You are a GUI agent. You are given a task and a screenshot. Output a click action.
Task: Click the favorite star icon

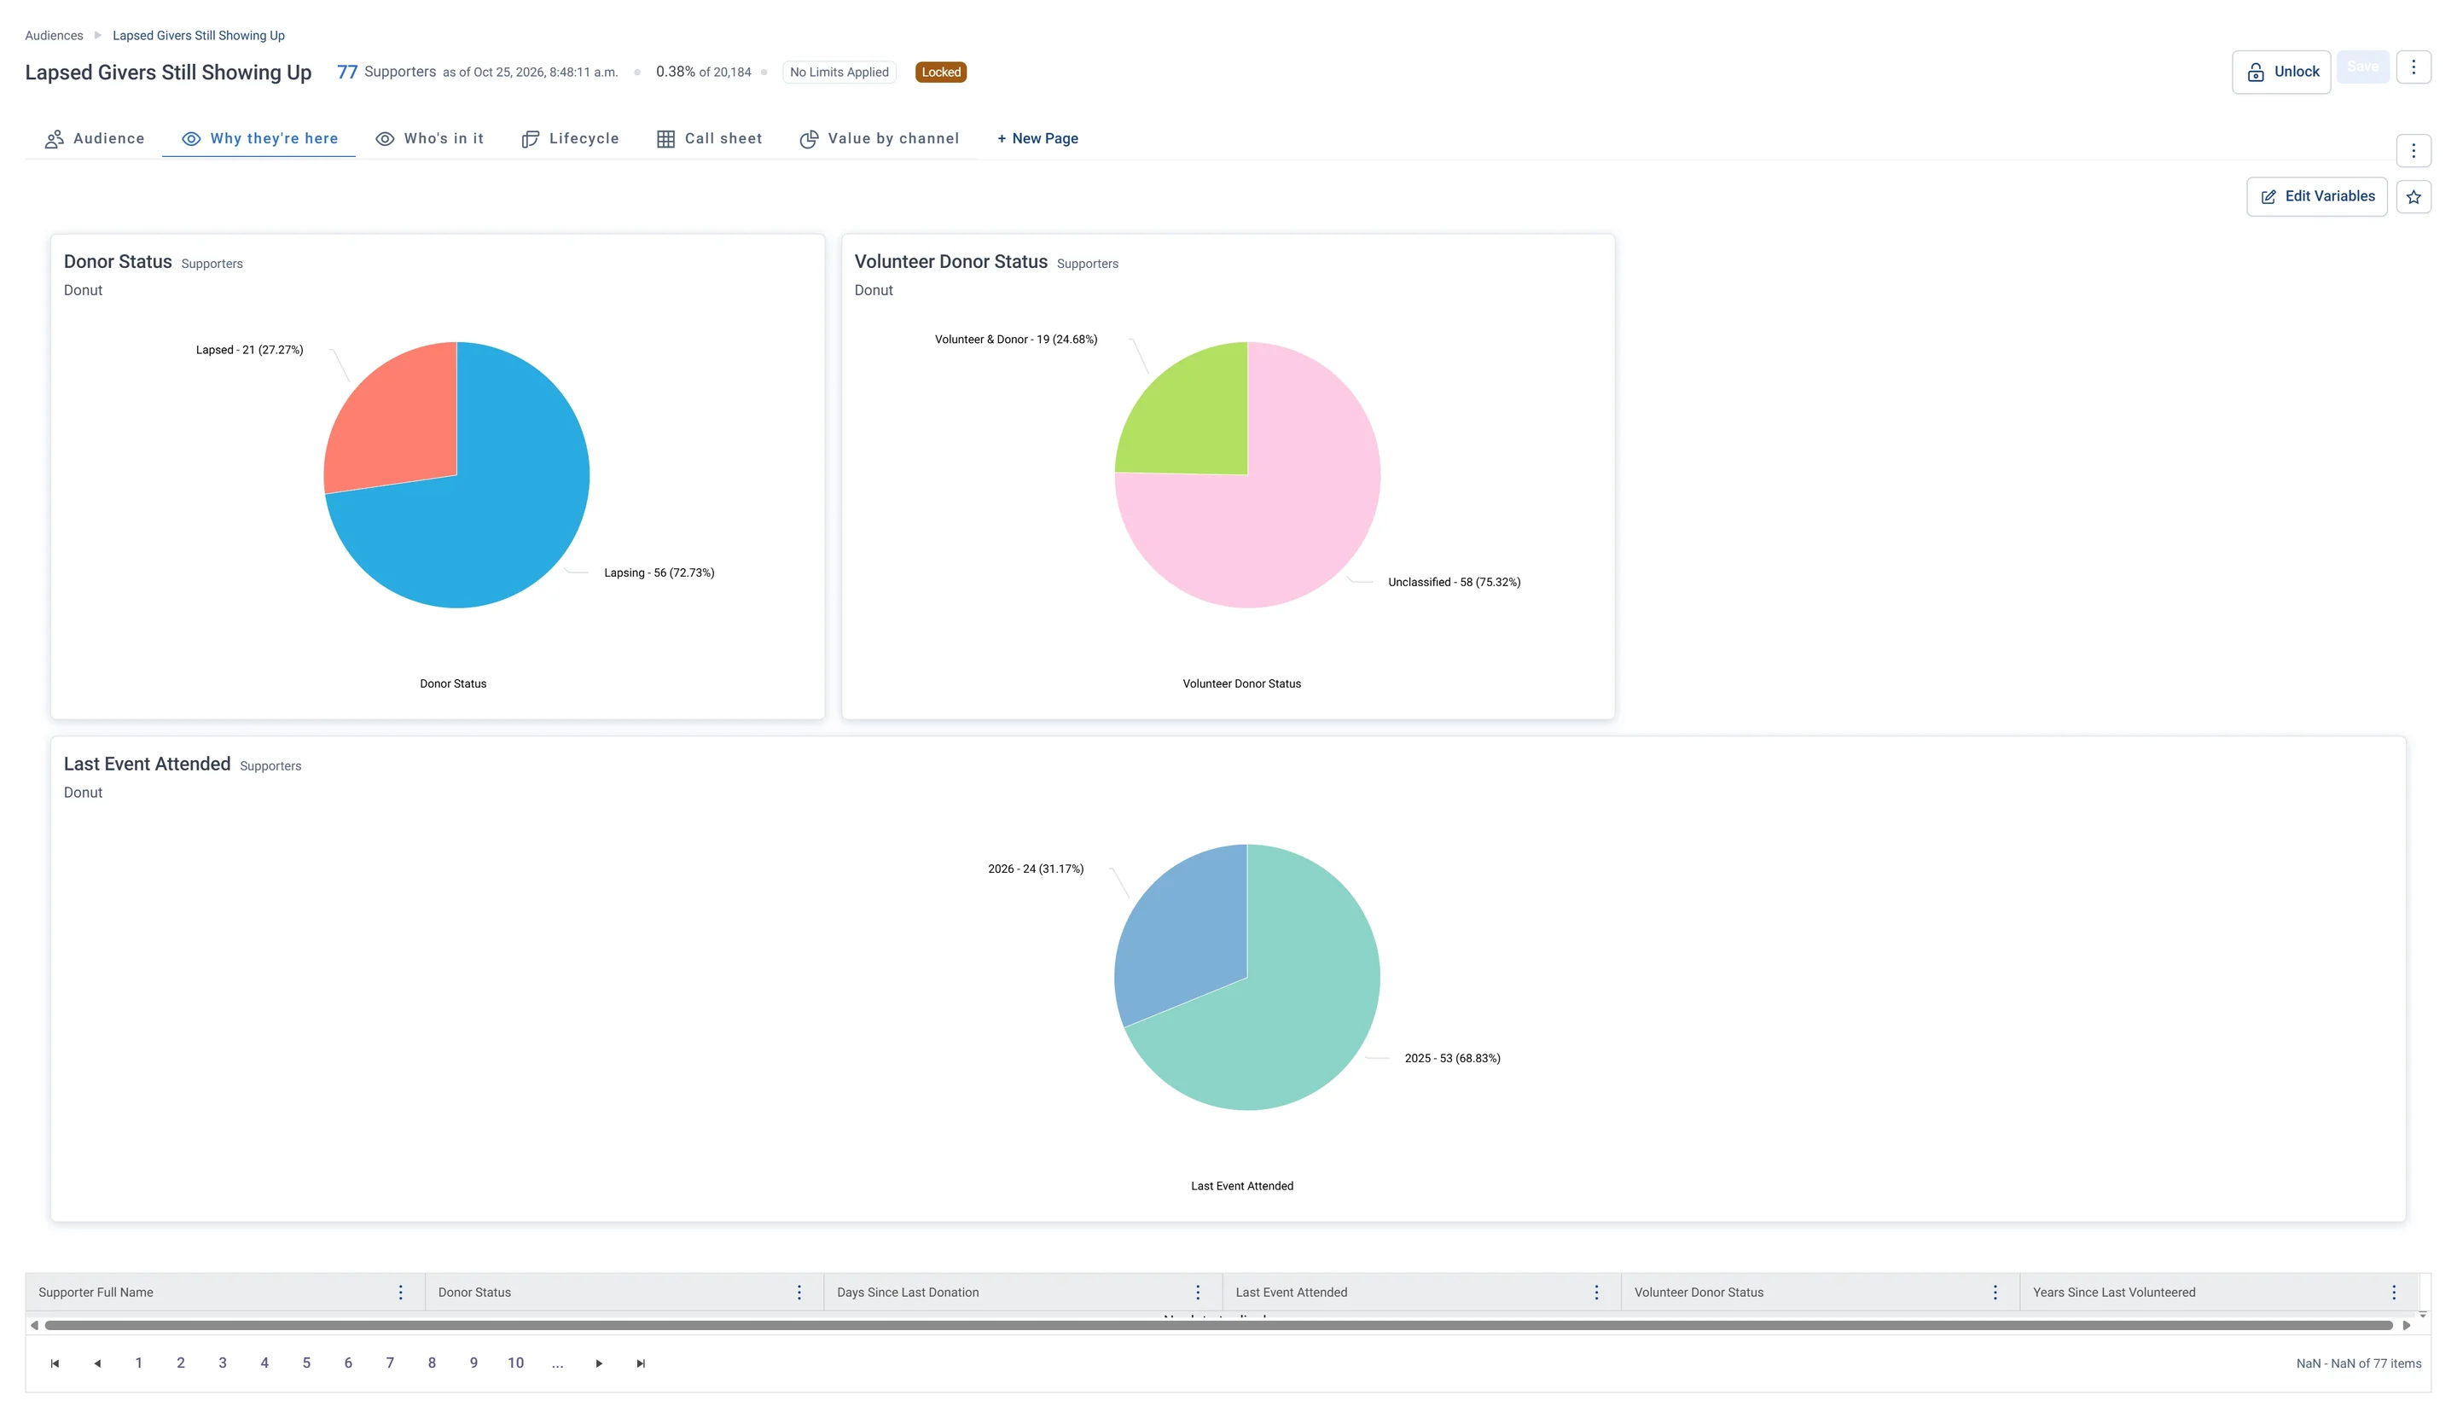coord(2412,197)
